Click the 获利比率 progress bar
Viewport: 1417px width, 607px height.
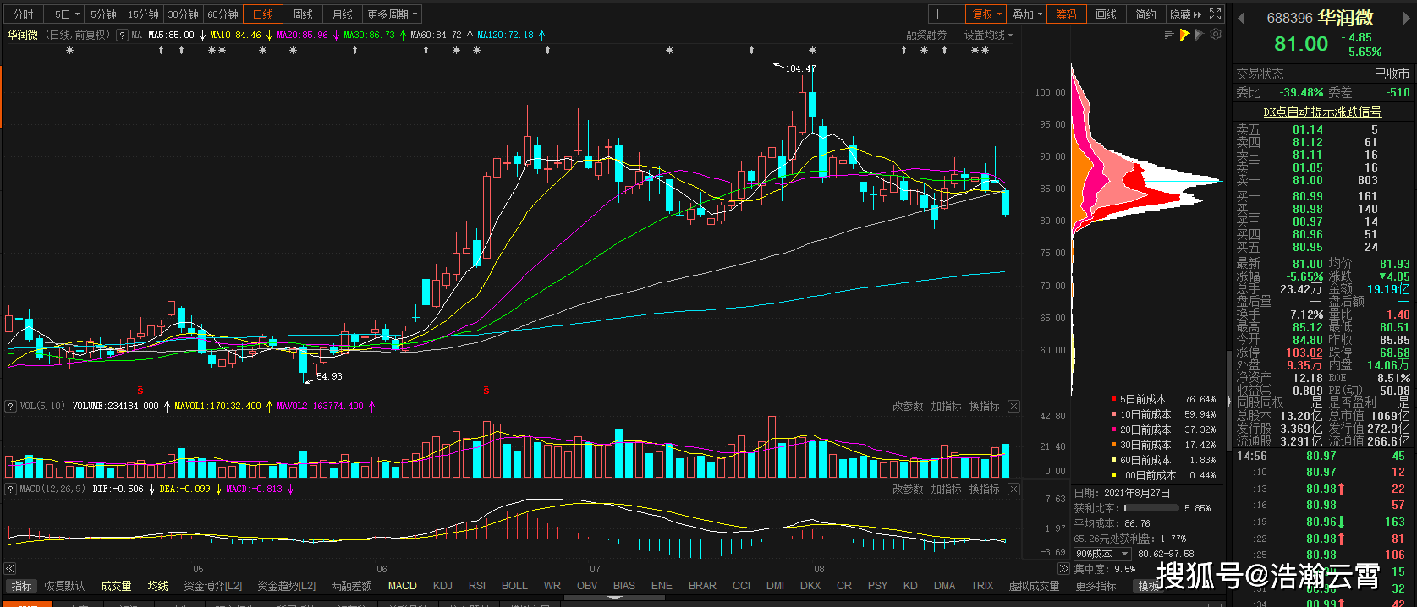(x=1151, y=508)
